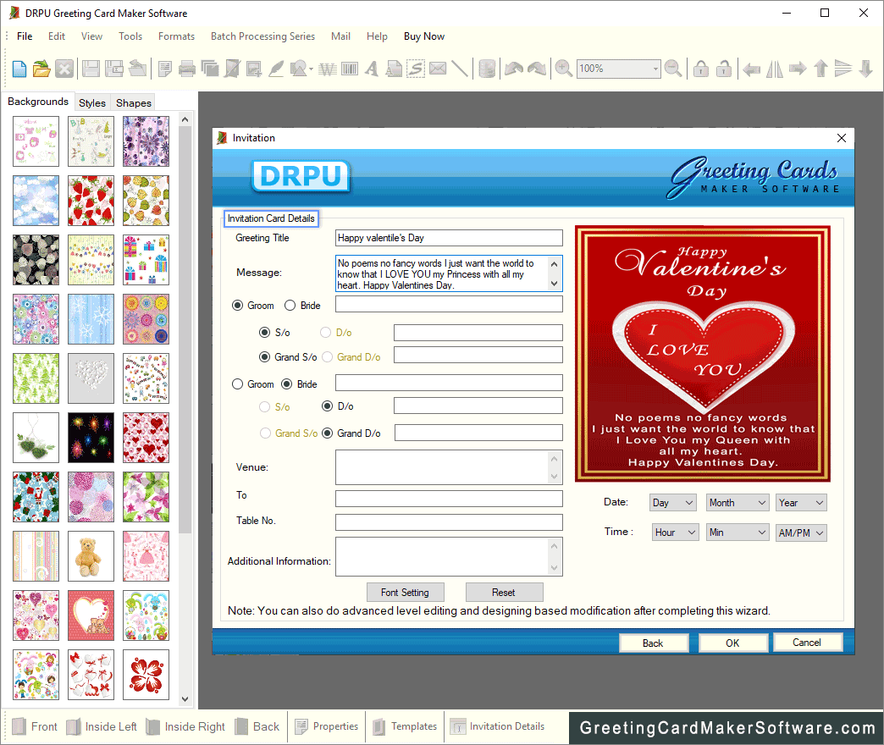The image size is (884, 745).
Task: Open the Buy Now menu
Action: click(x=424, y=36)
